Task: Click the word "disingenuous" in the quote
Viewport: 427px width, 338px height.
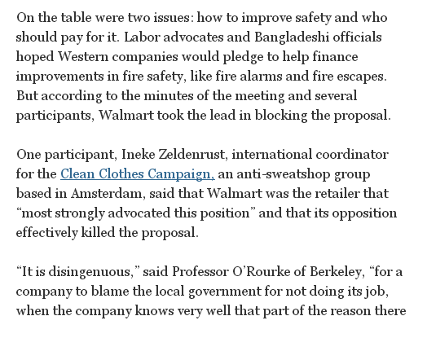Action: [x=90, y=272]
